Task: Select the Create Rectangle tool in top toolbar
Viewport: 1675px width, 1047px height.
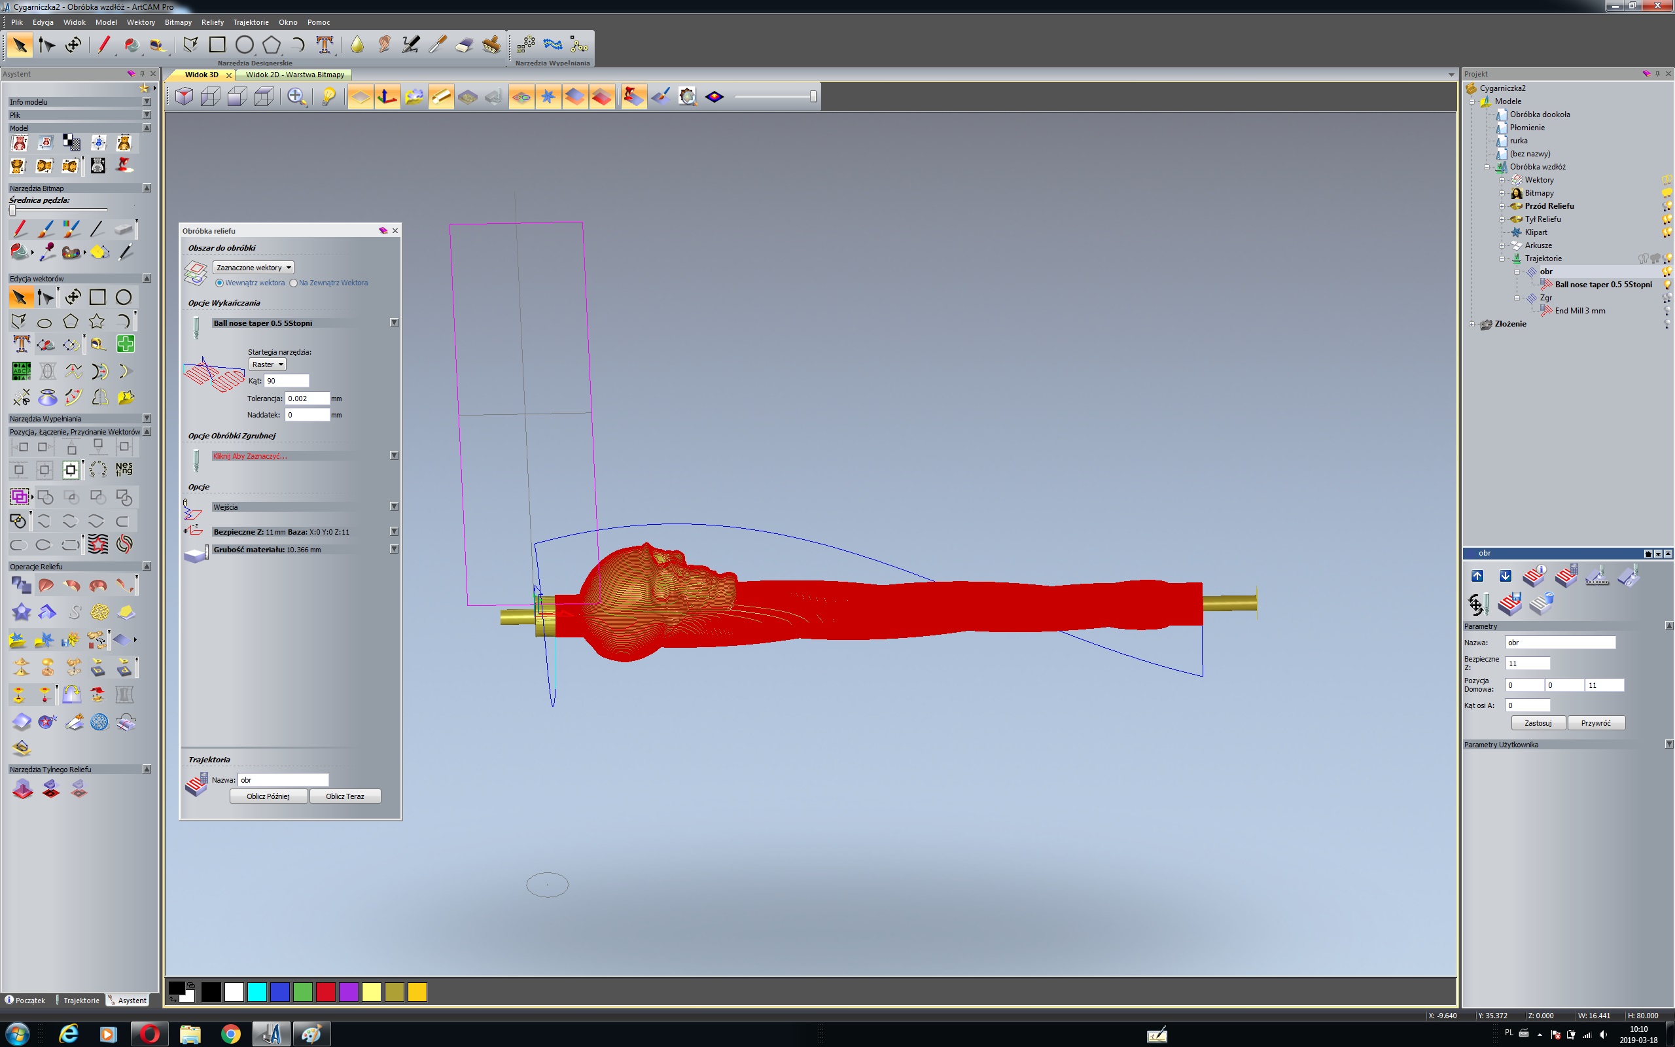Action: [x=217, y=45]
